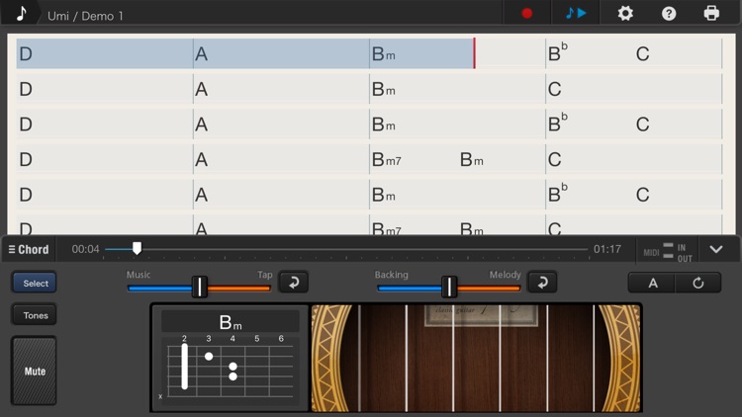Viewport: 742px width, 417px height.
Task: Select the A chord in the fifth row
Action: point(201,195)
